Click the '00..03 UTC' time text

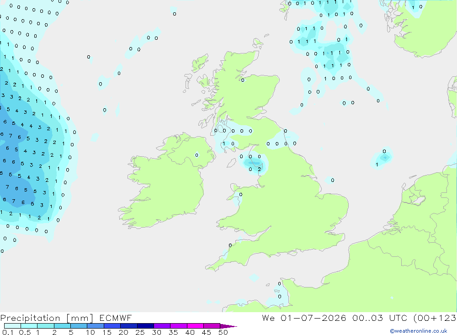click(379, 318)
